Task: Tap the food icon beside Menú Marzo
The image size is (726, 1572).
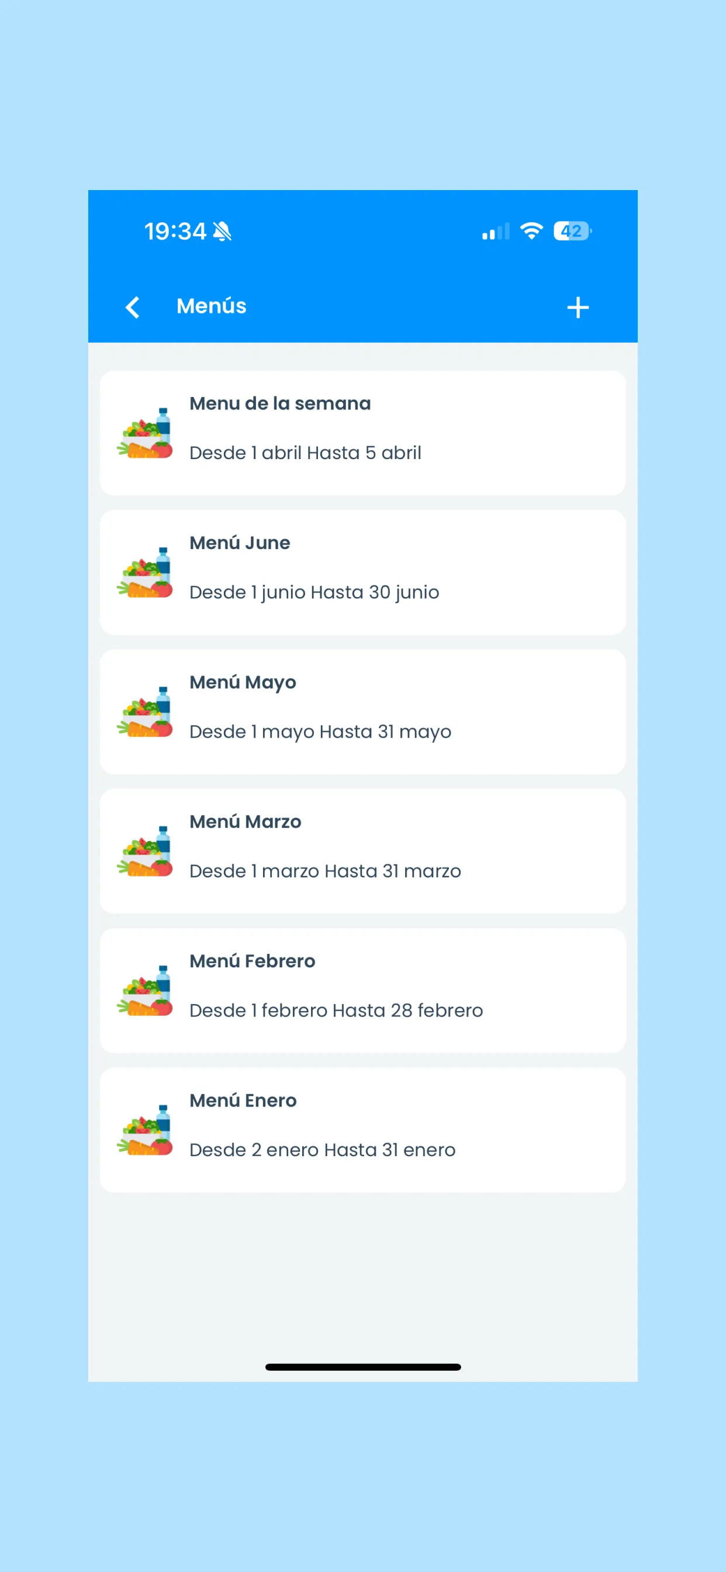Action: (145, 851)
